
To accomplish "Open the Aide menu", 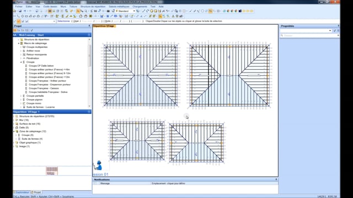I will 161,7.
